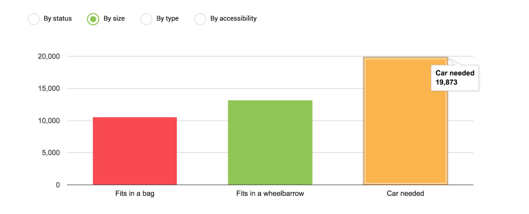
Task: Click the 10,000 y-axis value
Action: click(49, 121)
